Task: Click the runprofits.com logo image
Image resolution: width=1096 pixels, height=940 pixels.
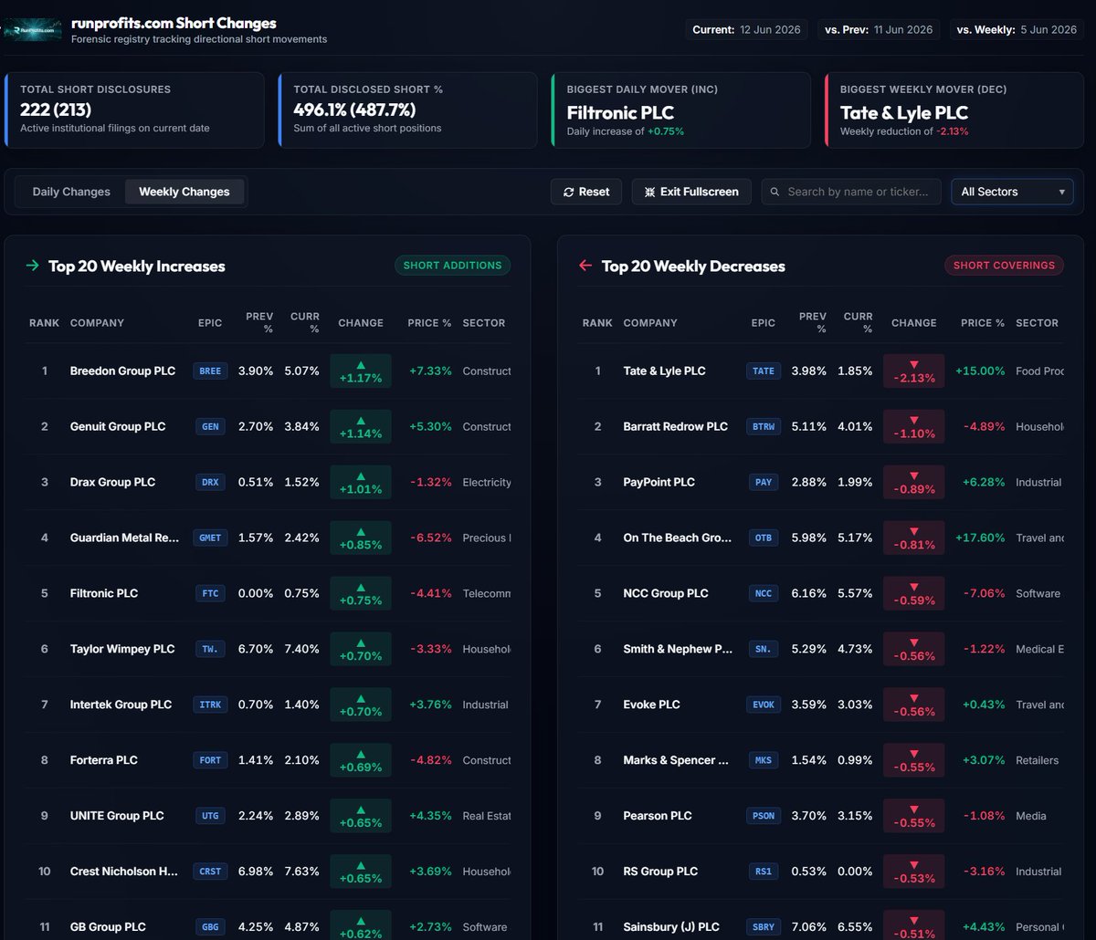Action: [x=33, y=30]
